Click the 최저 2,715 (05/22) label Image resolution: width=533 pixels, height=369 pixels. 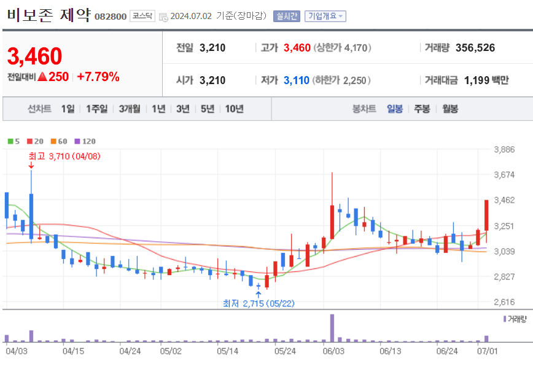tap(259, 303)
